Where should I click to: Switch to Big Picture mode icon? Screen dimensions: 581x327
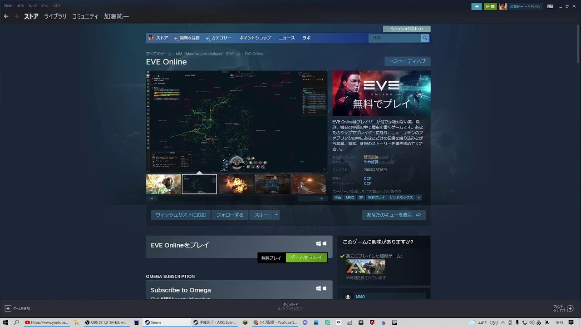click(550, 6)
